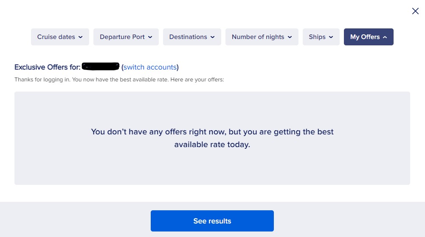Click the chevron arrow beside Destinations
This screenshot has height=237, width=425.
pos(212,37)
